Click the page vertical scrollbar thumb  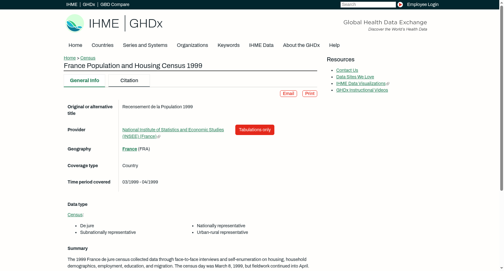click(501, 98)
